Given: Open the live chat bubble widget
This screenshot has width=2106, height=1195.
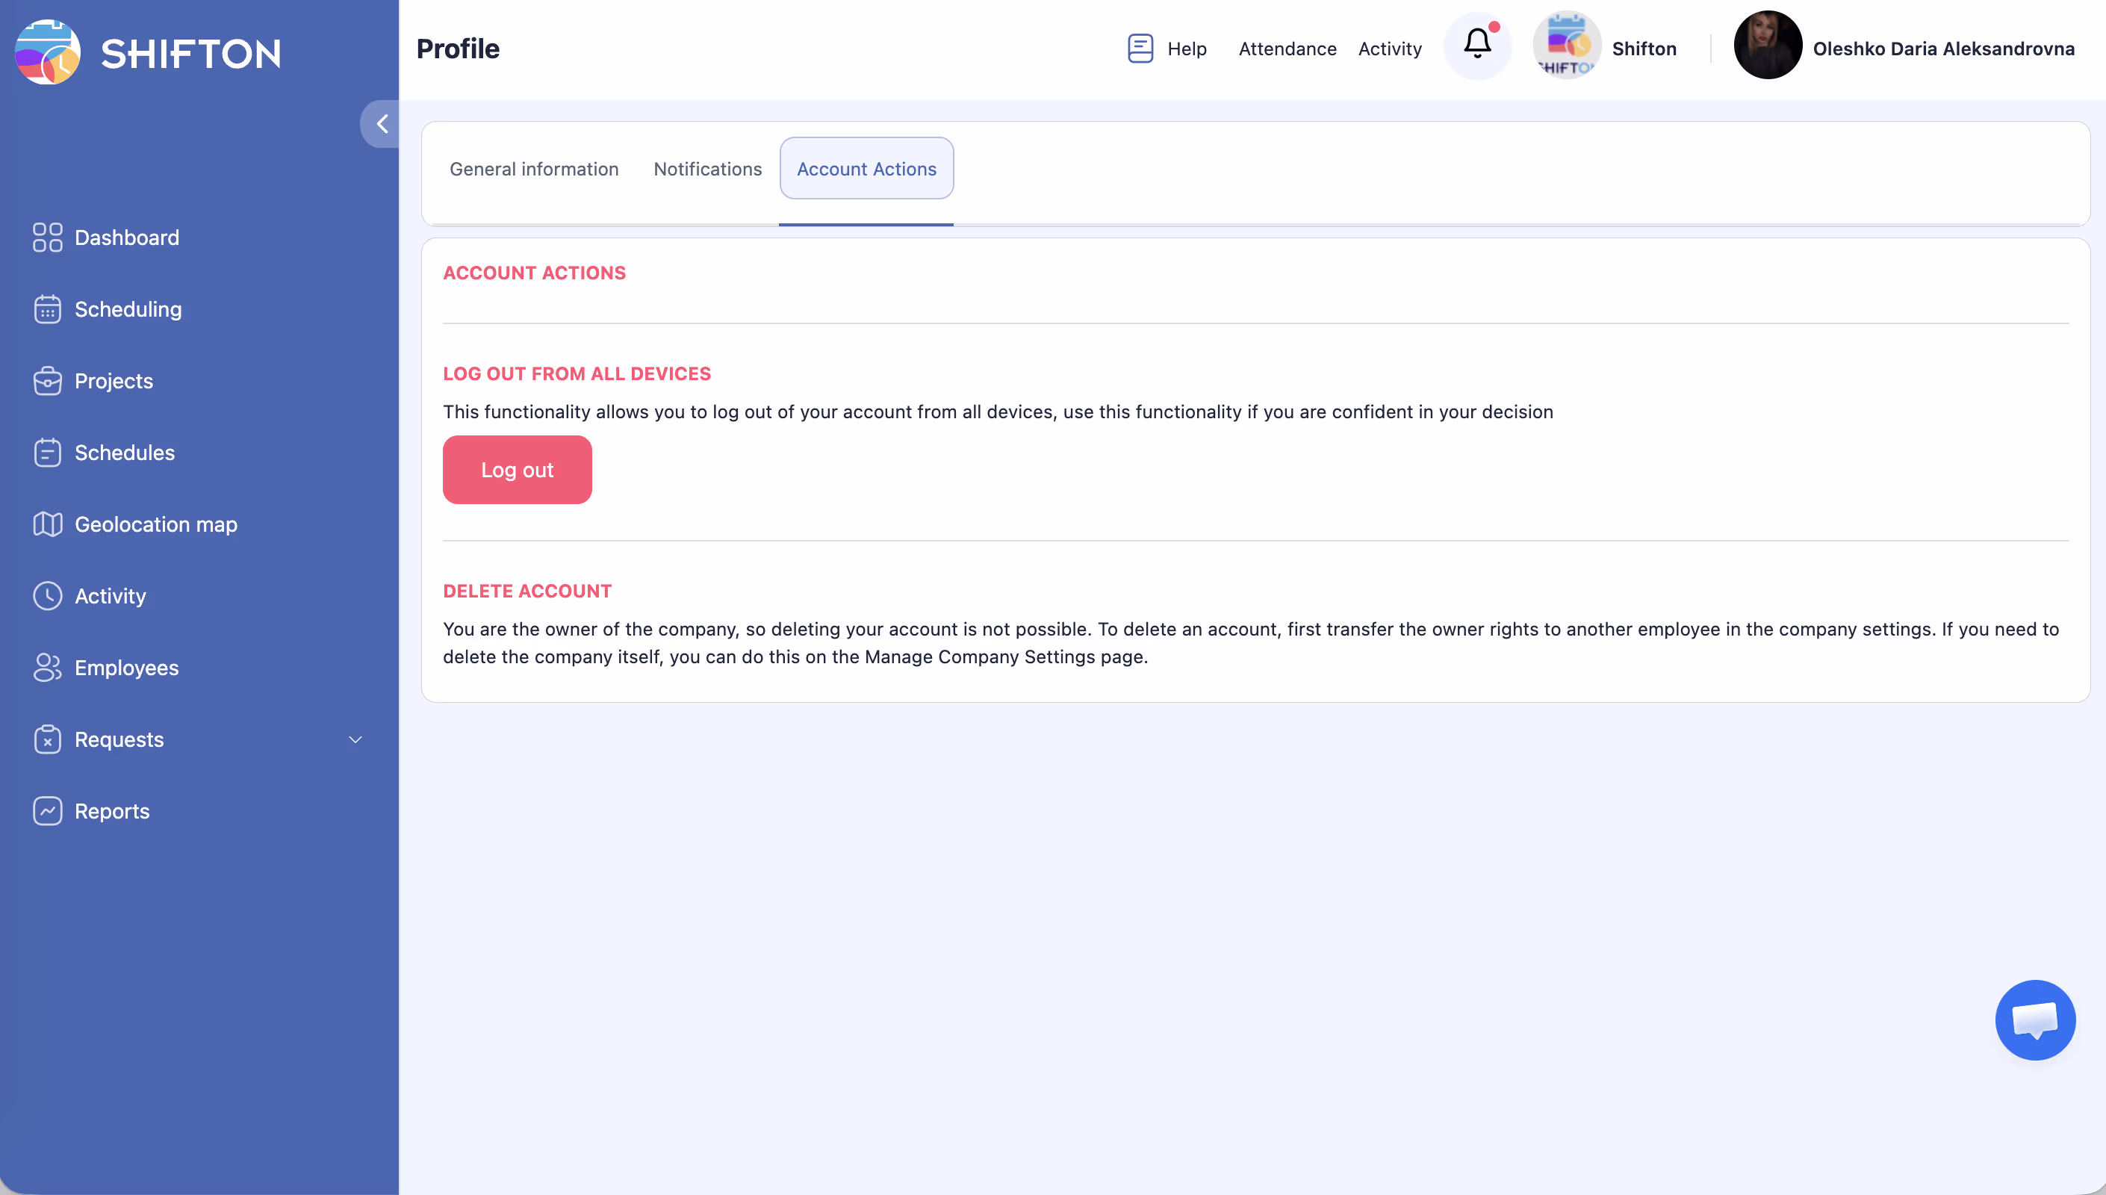Looking at the screenshot, I should click(2034, 1019).
